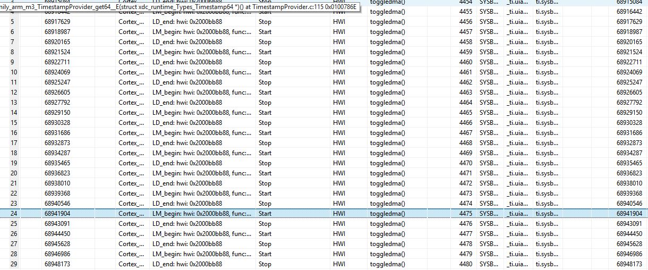This screenshot has height=270, width=648.
Task: Click time value 68935465 in row 19
Action: click(x=57, y=163)
